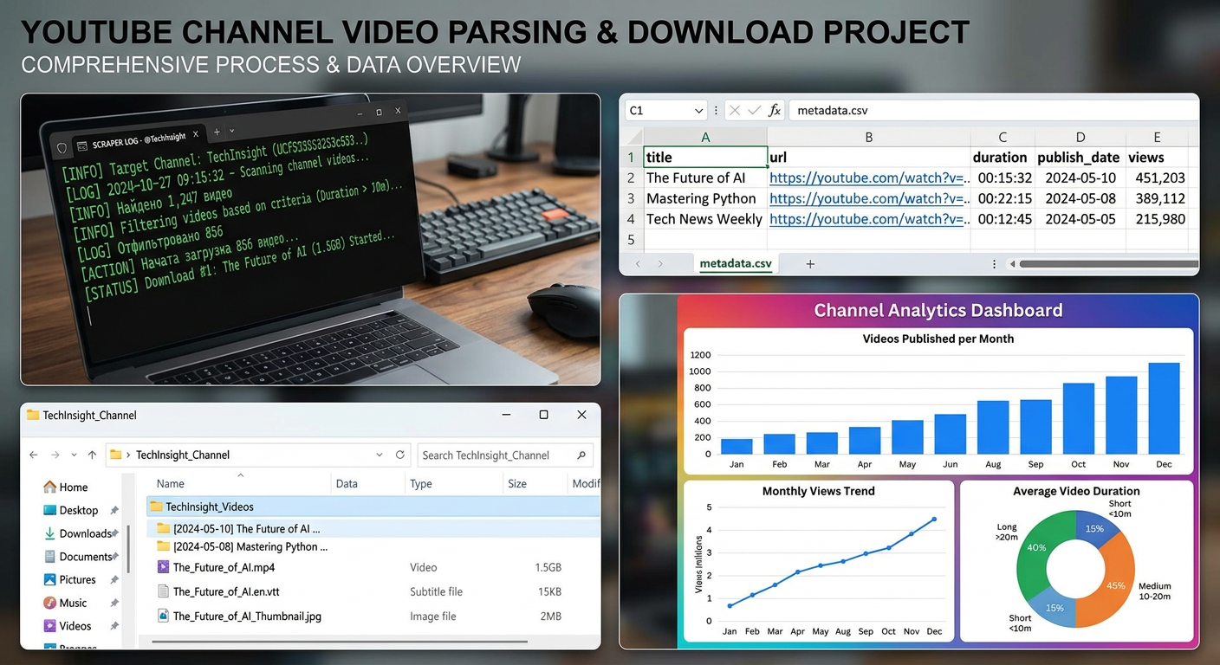The width and height of the screenshot is (1220, 665).
Task: Click the cancel X in formula bar
Action: click(x=735, y=110)
